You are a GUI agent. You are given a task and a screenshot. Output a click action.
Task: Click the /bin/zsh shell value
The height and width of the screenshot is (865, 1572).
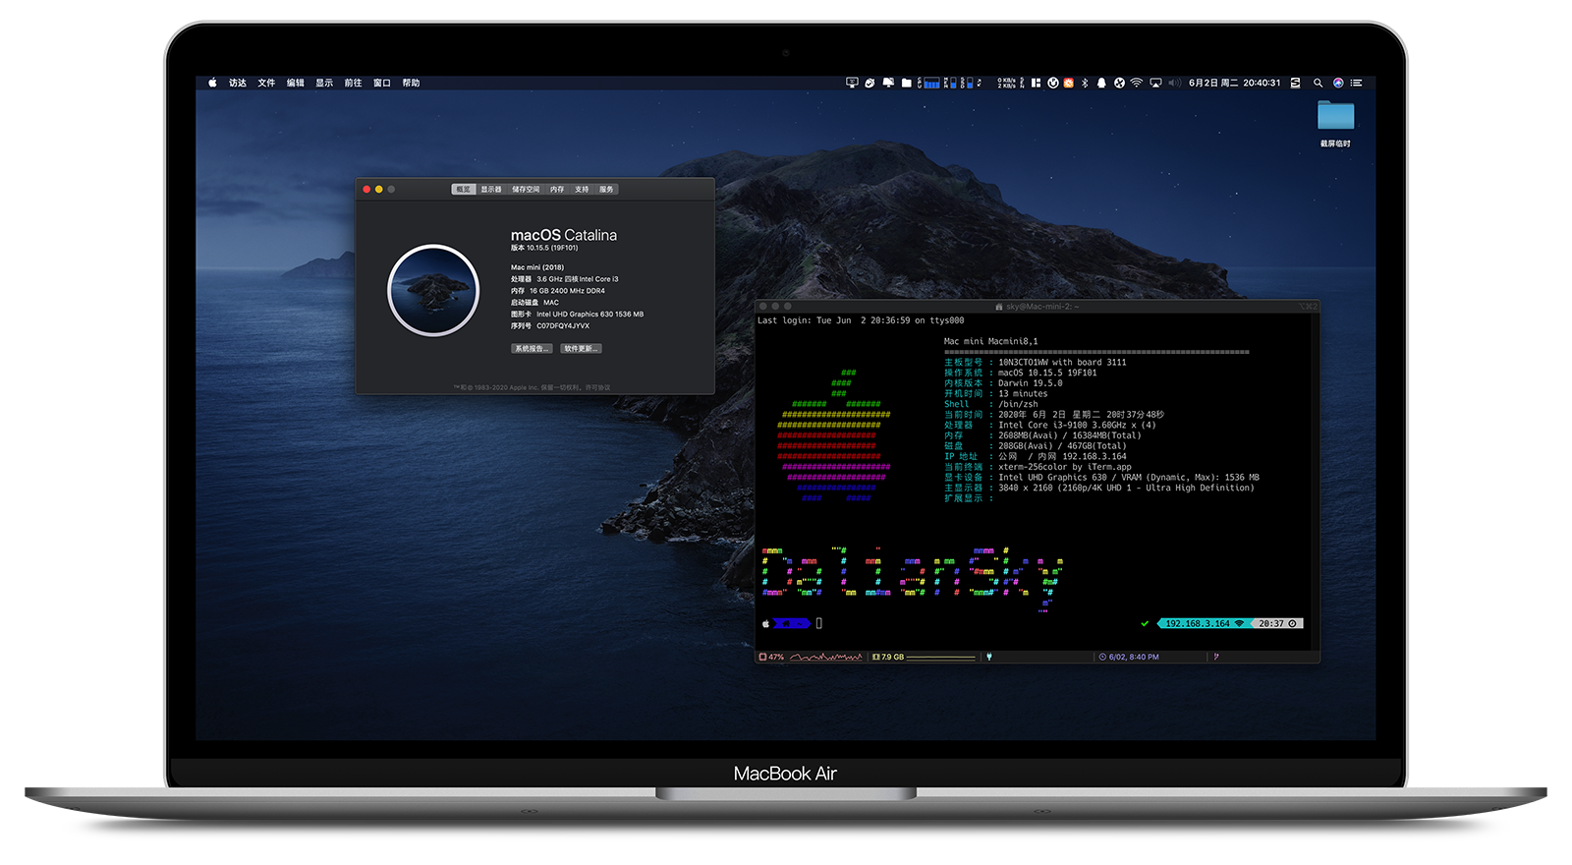(x=1018, y=404)
